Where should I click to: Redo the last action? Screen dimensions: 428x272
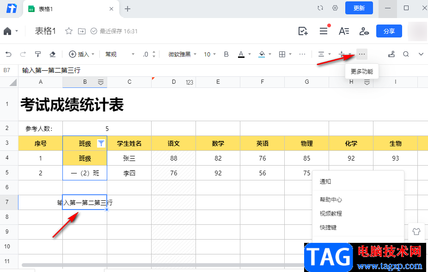click(23, 54)
